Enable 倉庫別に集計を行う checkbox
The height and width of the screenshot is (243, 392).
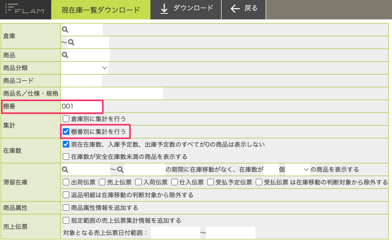coord(66,119)
